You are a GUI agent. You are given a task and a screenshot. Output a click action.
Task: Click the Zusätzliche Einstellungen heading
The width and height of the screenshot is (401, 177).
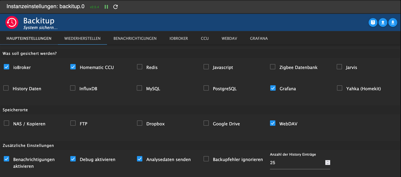coord(28,146)
